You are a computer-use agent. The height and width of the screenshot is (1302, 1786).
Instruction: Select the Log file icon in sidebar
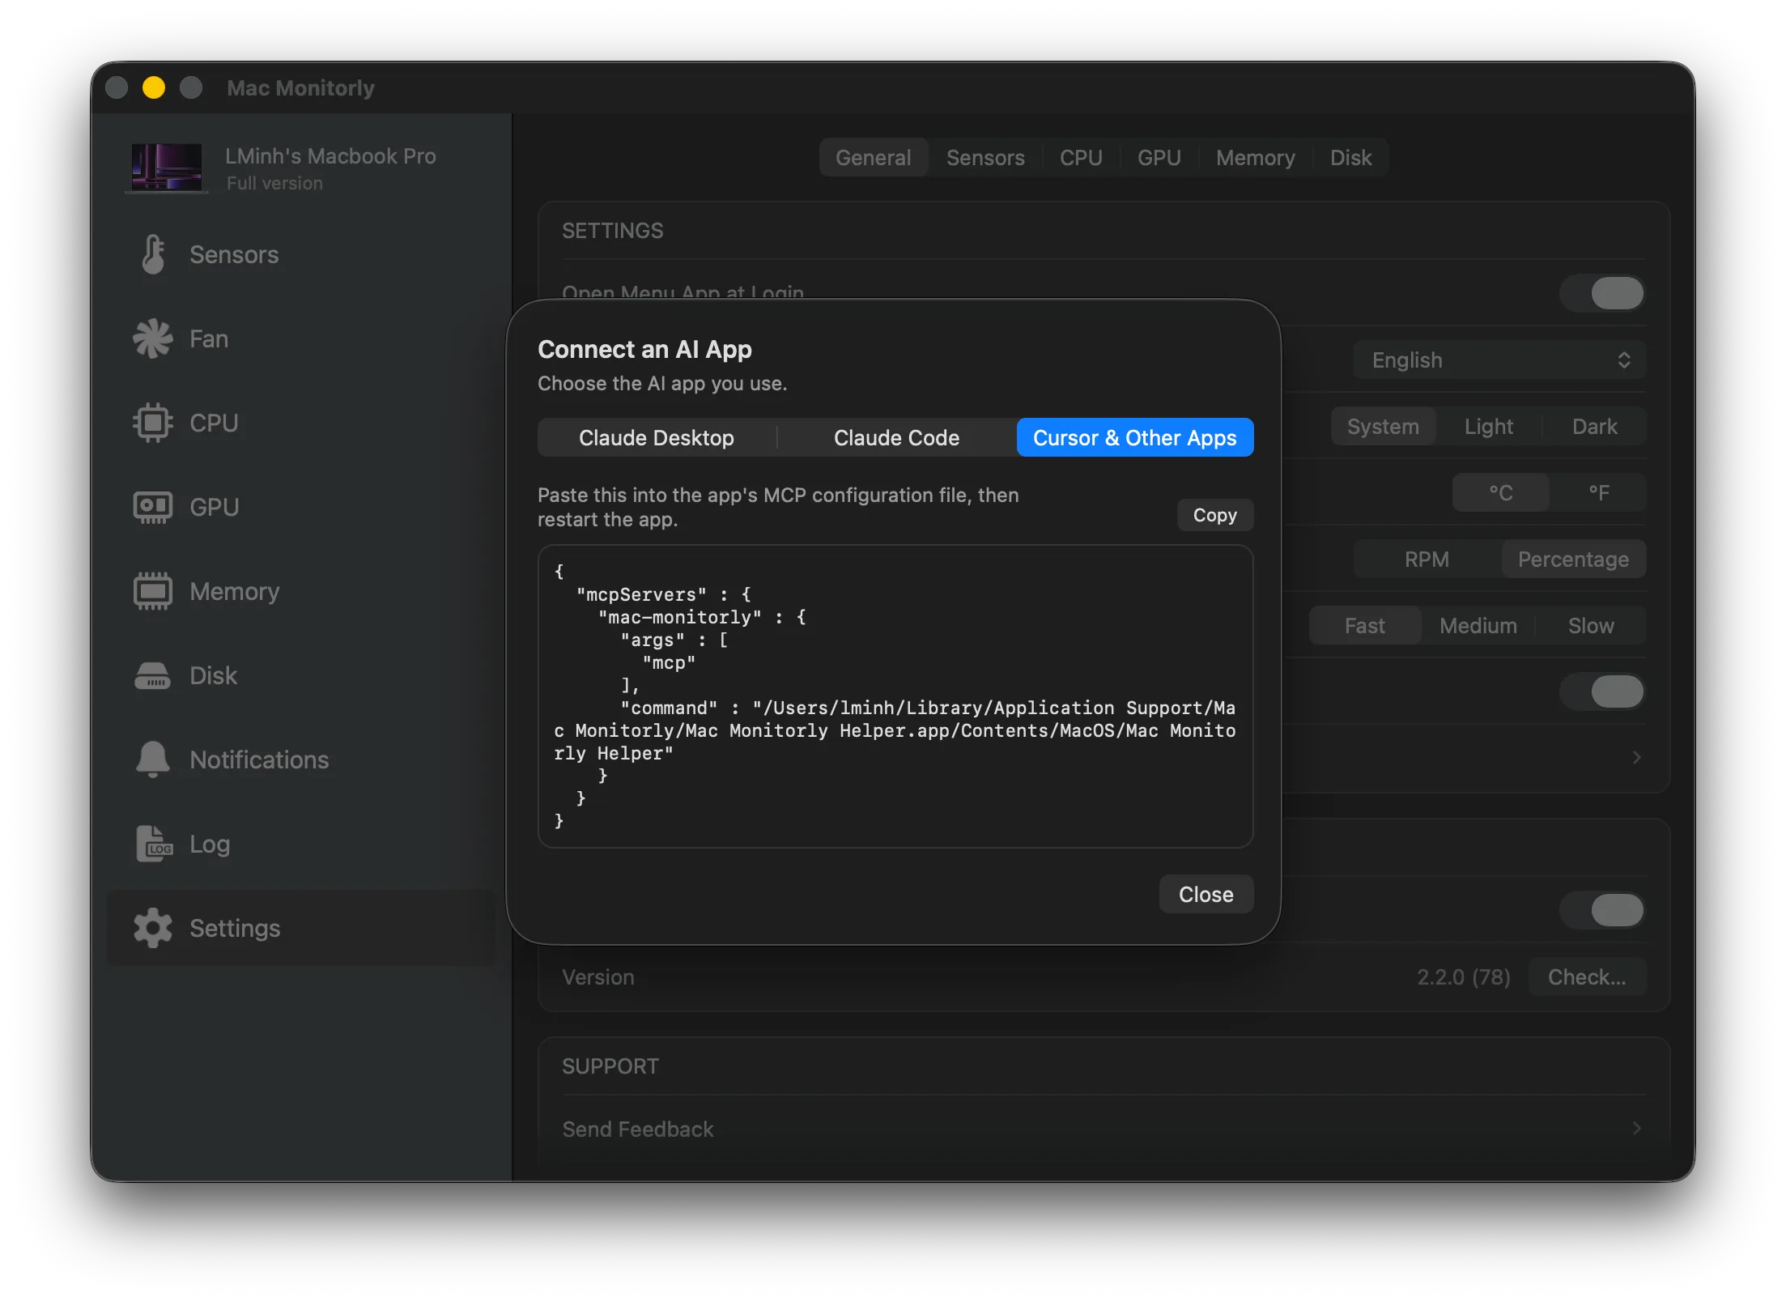tap(153, 844)
